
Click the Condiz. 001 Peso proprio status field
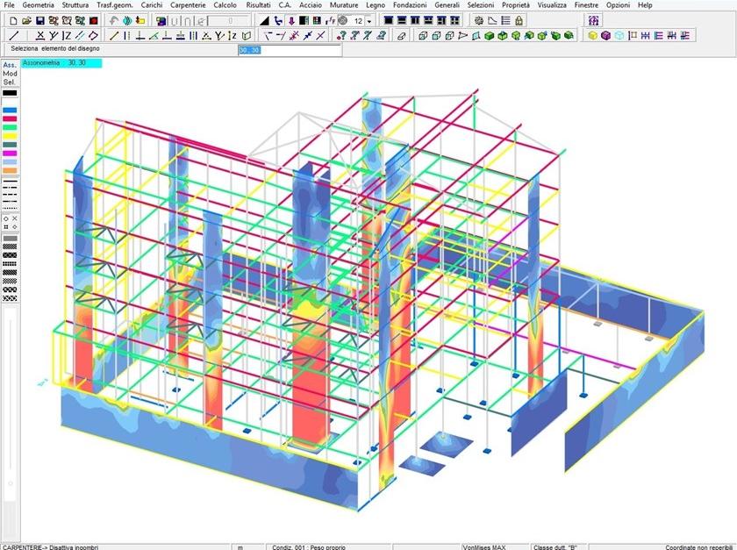[307, 546]
